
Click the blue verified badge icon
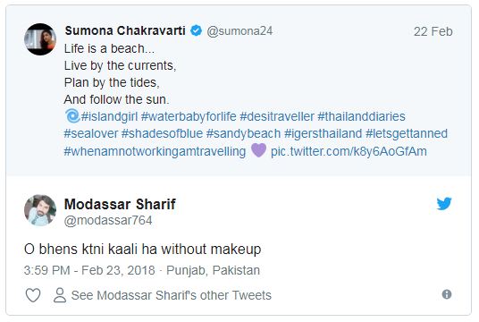point(196,30)
